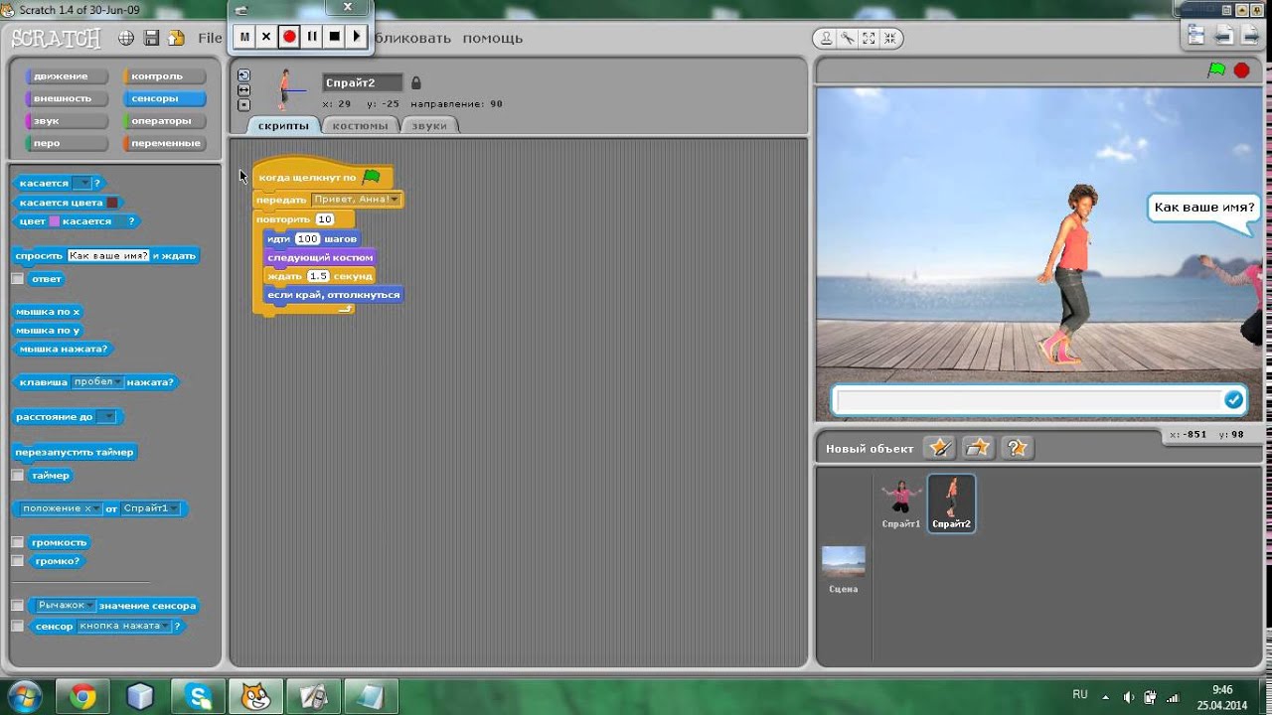1272x715 pixels.
Task: Click the M button in recorder toolbar
Action: point(244,37)
